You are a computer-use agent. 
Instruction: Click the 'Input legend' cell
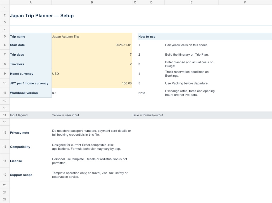tap(31, 115)
